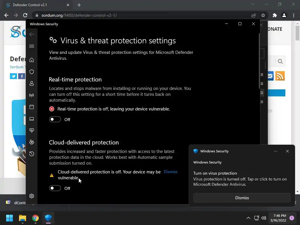300x225 pixels.
Task: Open a new Chrome tab
Action: (x=79, y=5)
